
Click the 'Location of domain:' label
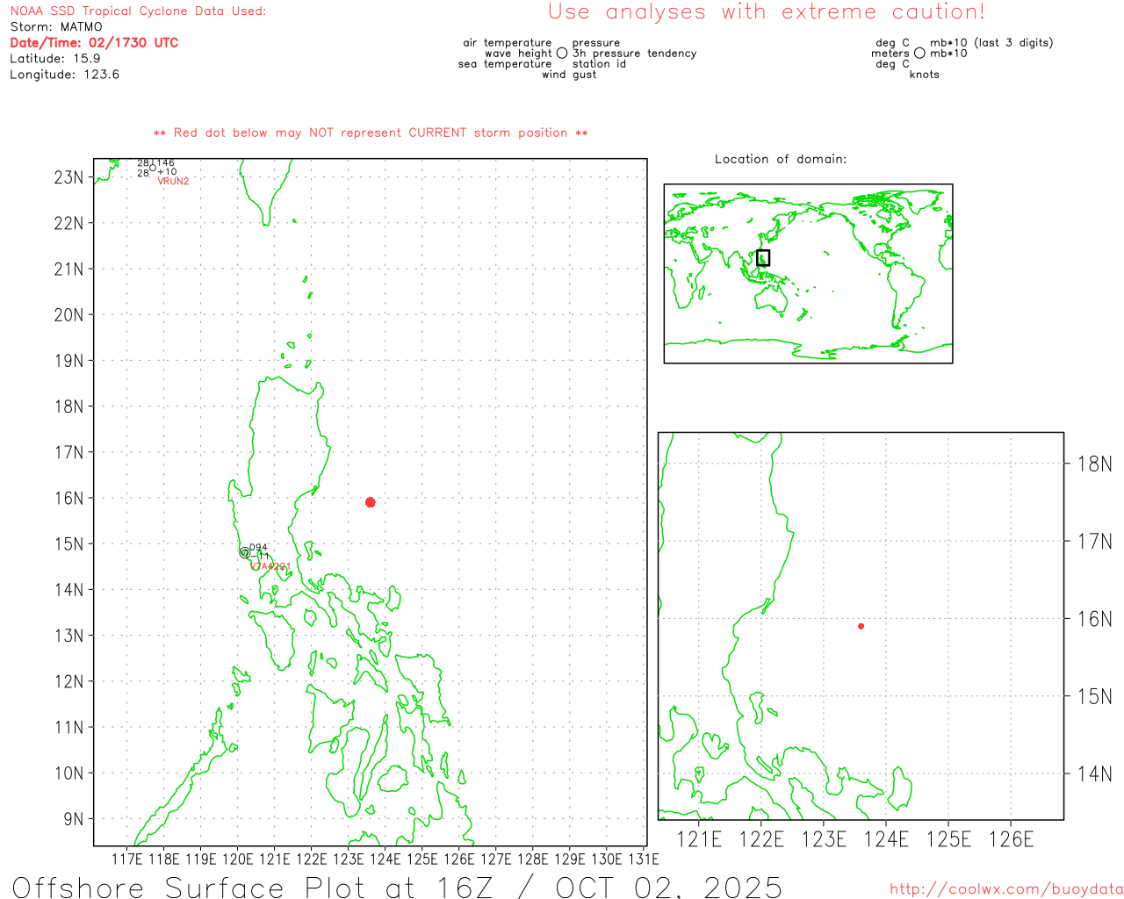point(780,160)
